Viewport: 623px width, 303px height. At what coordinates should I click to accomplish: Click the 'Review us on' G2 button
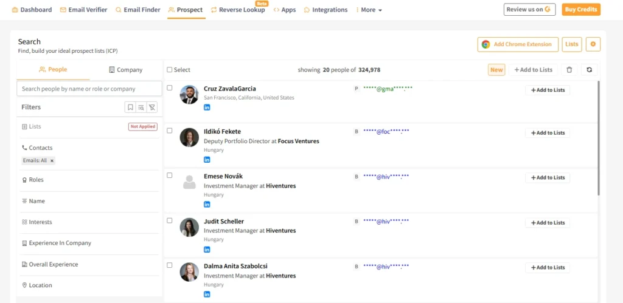click(x=530, y=10)
